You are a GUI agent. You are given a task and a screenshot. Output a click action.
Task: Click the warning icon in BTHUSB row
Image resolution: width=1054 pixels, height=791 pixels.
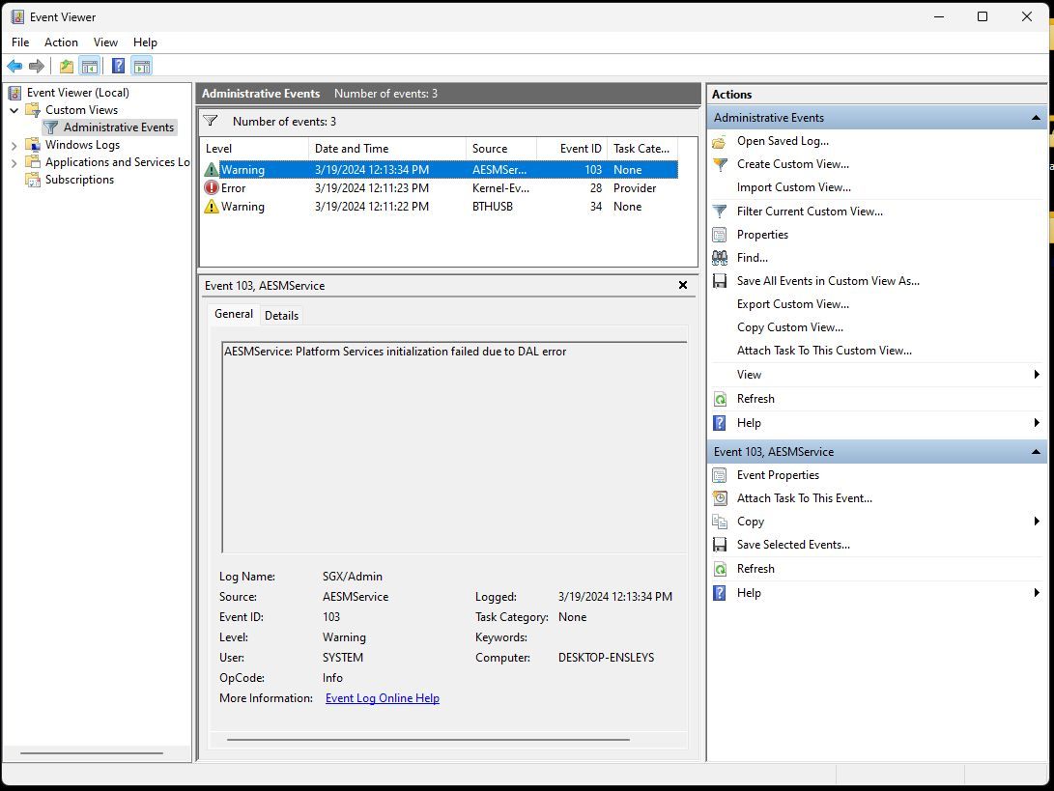click(x=212, y=207)
